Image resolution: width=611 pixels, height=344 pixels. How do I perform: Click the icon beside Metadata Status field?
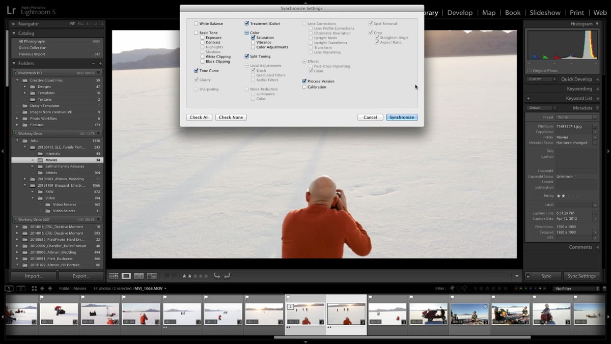tap(595, 142)
